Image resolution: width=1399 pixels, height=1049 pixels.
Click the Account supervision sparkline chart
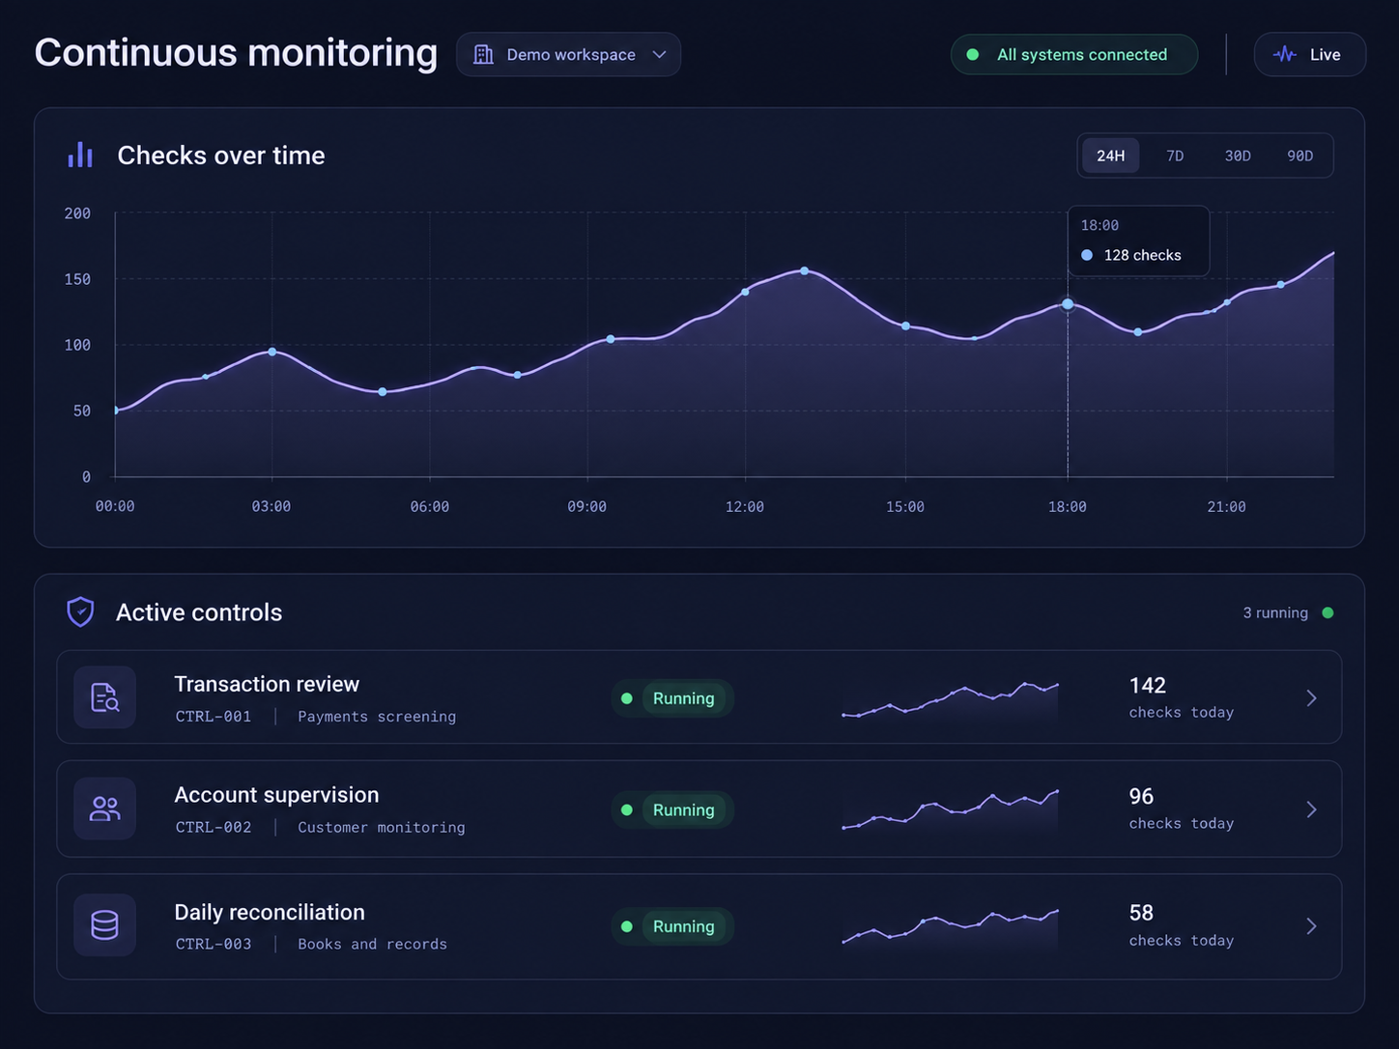[x=950, y=811]
